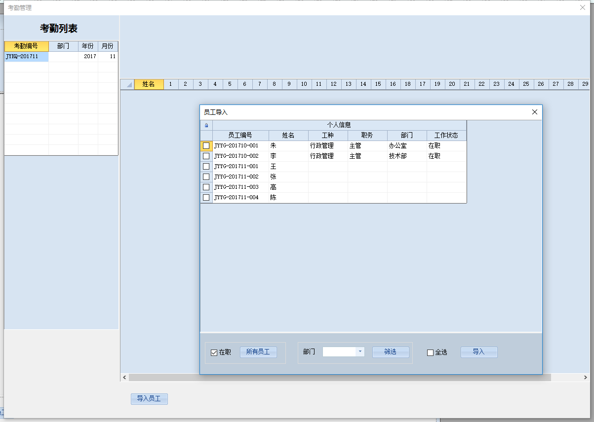Viewport: 594px width, 422px height.
Task: Click day column header 20
Action: (x=452, y=84)
